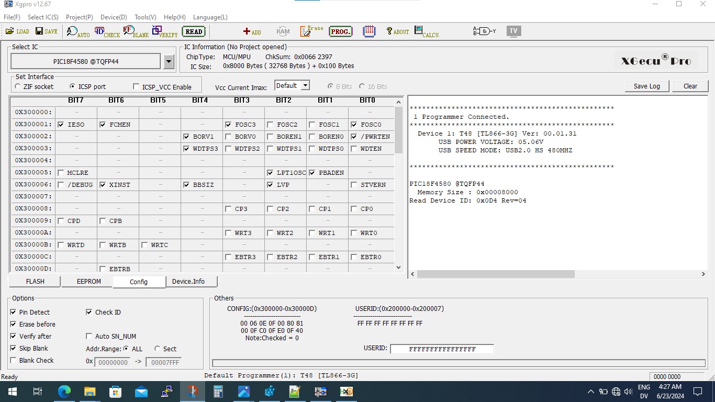Viewport: 715px width, 402px height.
Task: Click the SAVE toolbar icon
Action: tap(46, 31)
